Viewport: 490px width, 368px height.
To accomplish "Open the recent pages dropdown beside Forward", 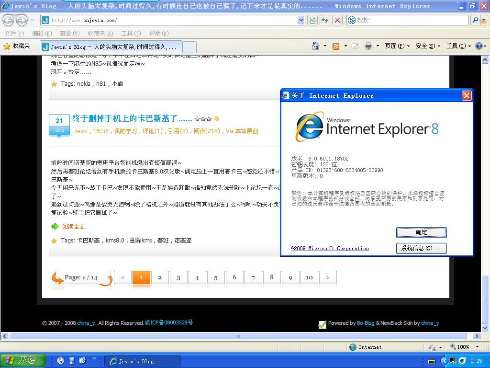I will point(32,21).
